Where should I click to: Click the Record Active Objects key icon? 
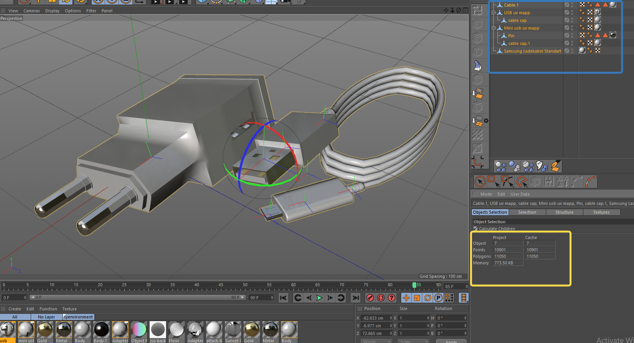tap(370, 298)
